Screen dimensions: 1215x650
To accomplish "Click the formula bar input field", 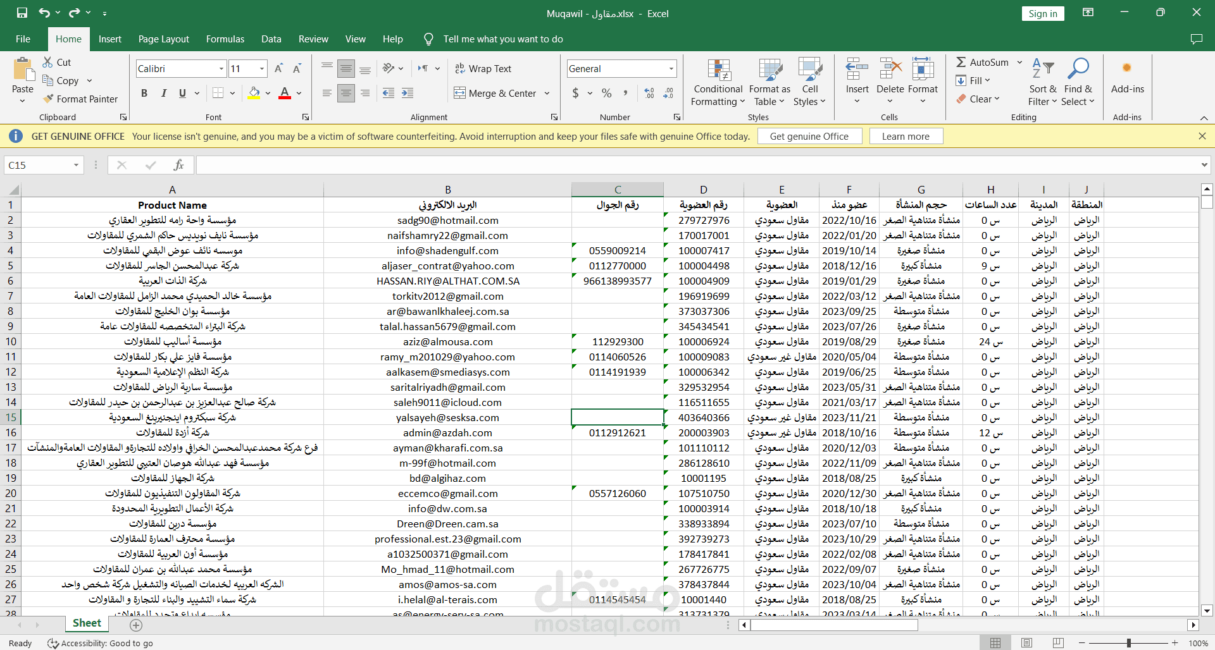I will [x=697, y=165].
